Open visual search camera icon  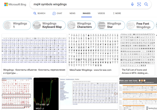[x=139, y=4]
